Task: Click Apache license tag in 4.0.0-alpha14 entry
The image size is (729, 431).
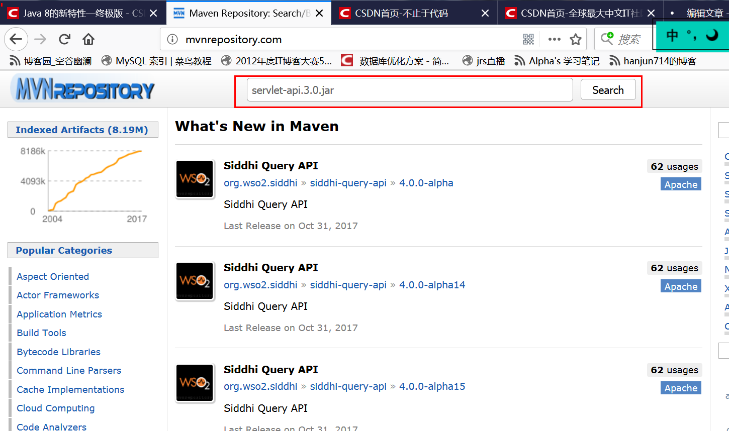Action: point(681,286)
